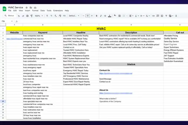This screenshot has height=125, width=188.
Task: Click the font size field
Action: coord(88,16)
